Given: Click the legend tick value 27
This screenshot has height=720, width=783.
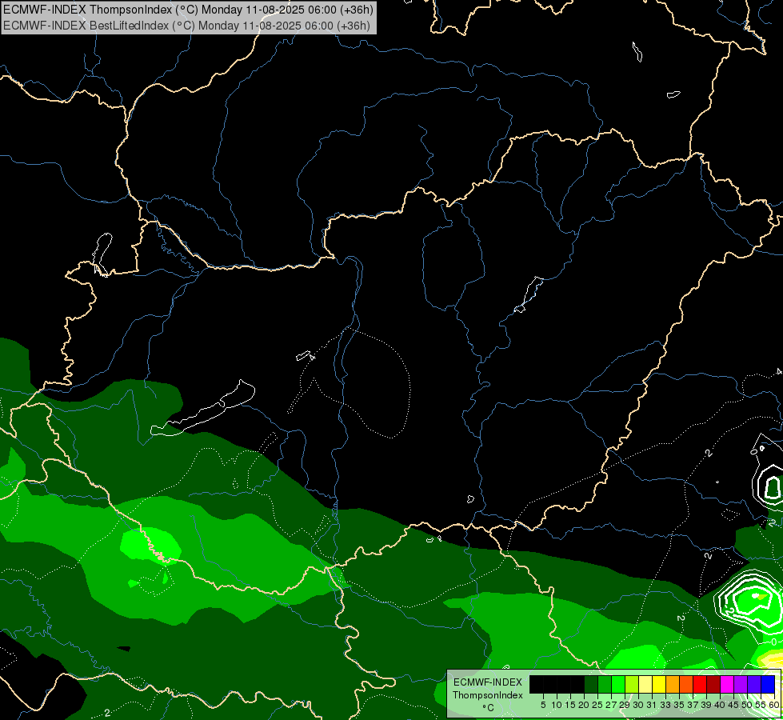Looking at the screenshot, I should 611,705.
